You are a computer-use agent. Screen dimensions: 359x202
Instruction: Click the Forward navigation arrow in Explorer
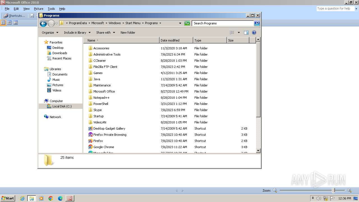pyautogui.click(x=51, y=24)
